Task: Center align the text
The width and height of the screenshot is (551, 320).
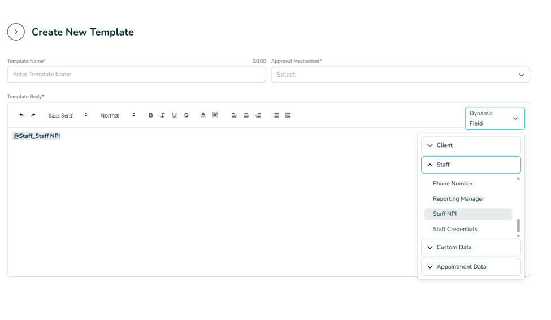Action: coord(246,115)
